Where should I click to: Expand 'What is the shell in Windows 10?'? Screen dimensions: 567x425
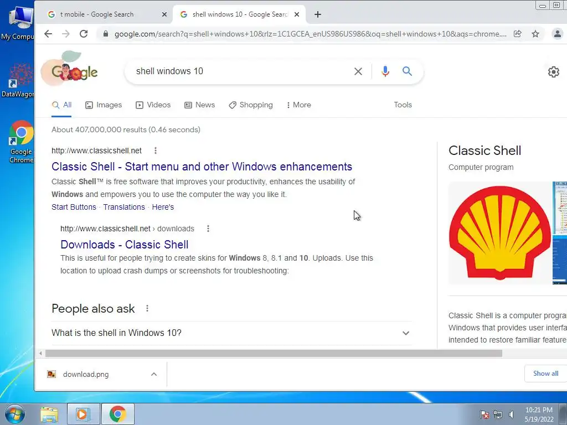231,333
